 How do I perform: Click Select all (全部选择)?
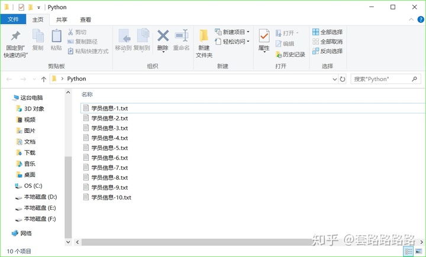point(327,32)
